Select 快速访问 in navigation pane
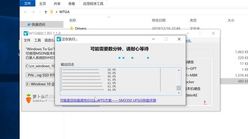This screenshot has width=248, height=139. coord(41,24)
